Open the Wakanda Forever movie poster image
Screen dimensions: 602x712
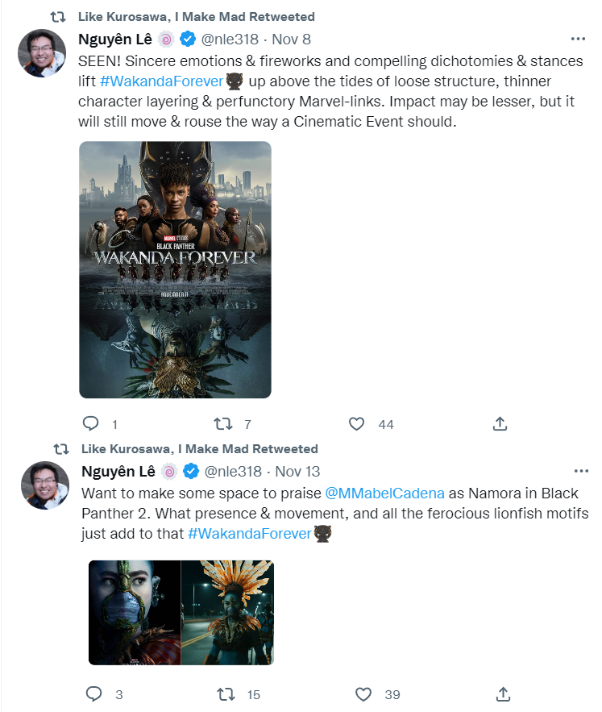coord(175,270)
